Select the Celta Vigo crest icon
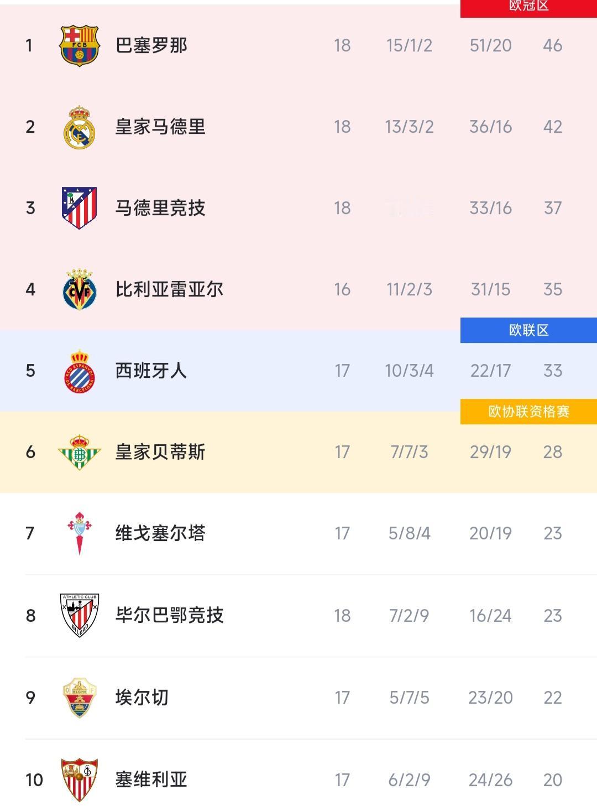The width and height of the screenshot is (597, 806). pos(79,533)
